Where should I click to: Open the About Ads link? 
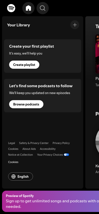click(29, 149)
